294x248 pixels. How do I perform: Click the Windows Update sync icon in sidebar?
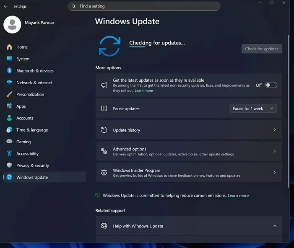click(x=9, y=177)
